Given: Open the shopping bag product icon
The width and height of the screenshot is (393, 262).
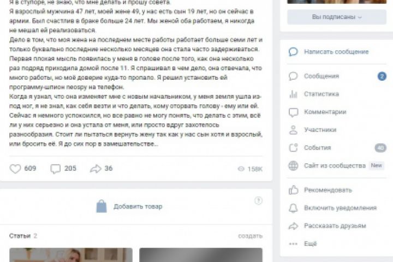Looking at the screenshot, I should 102,206.
